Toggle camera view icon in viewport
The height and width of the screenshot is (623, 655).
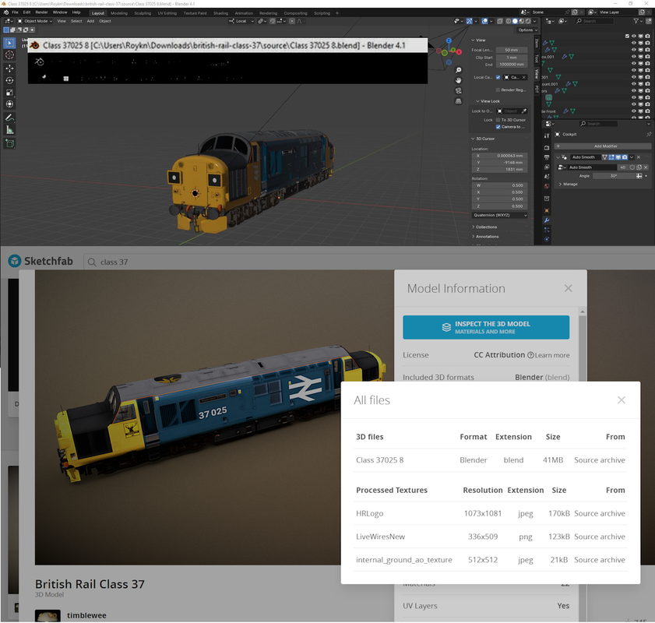tap(458, 90)
